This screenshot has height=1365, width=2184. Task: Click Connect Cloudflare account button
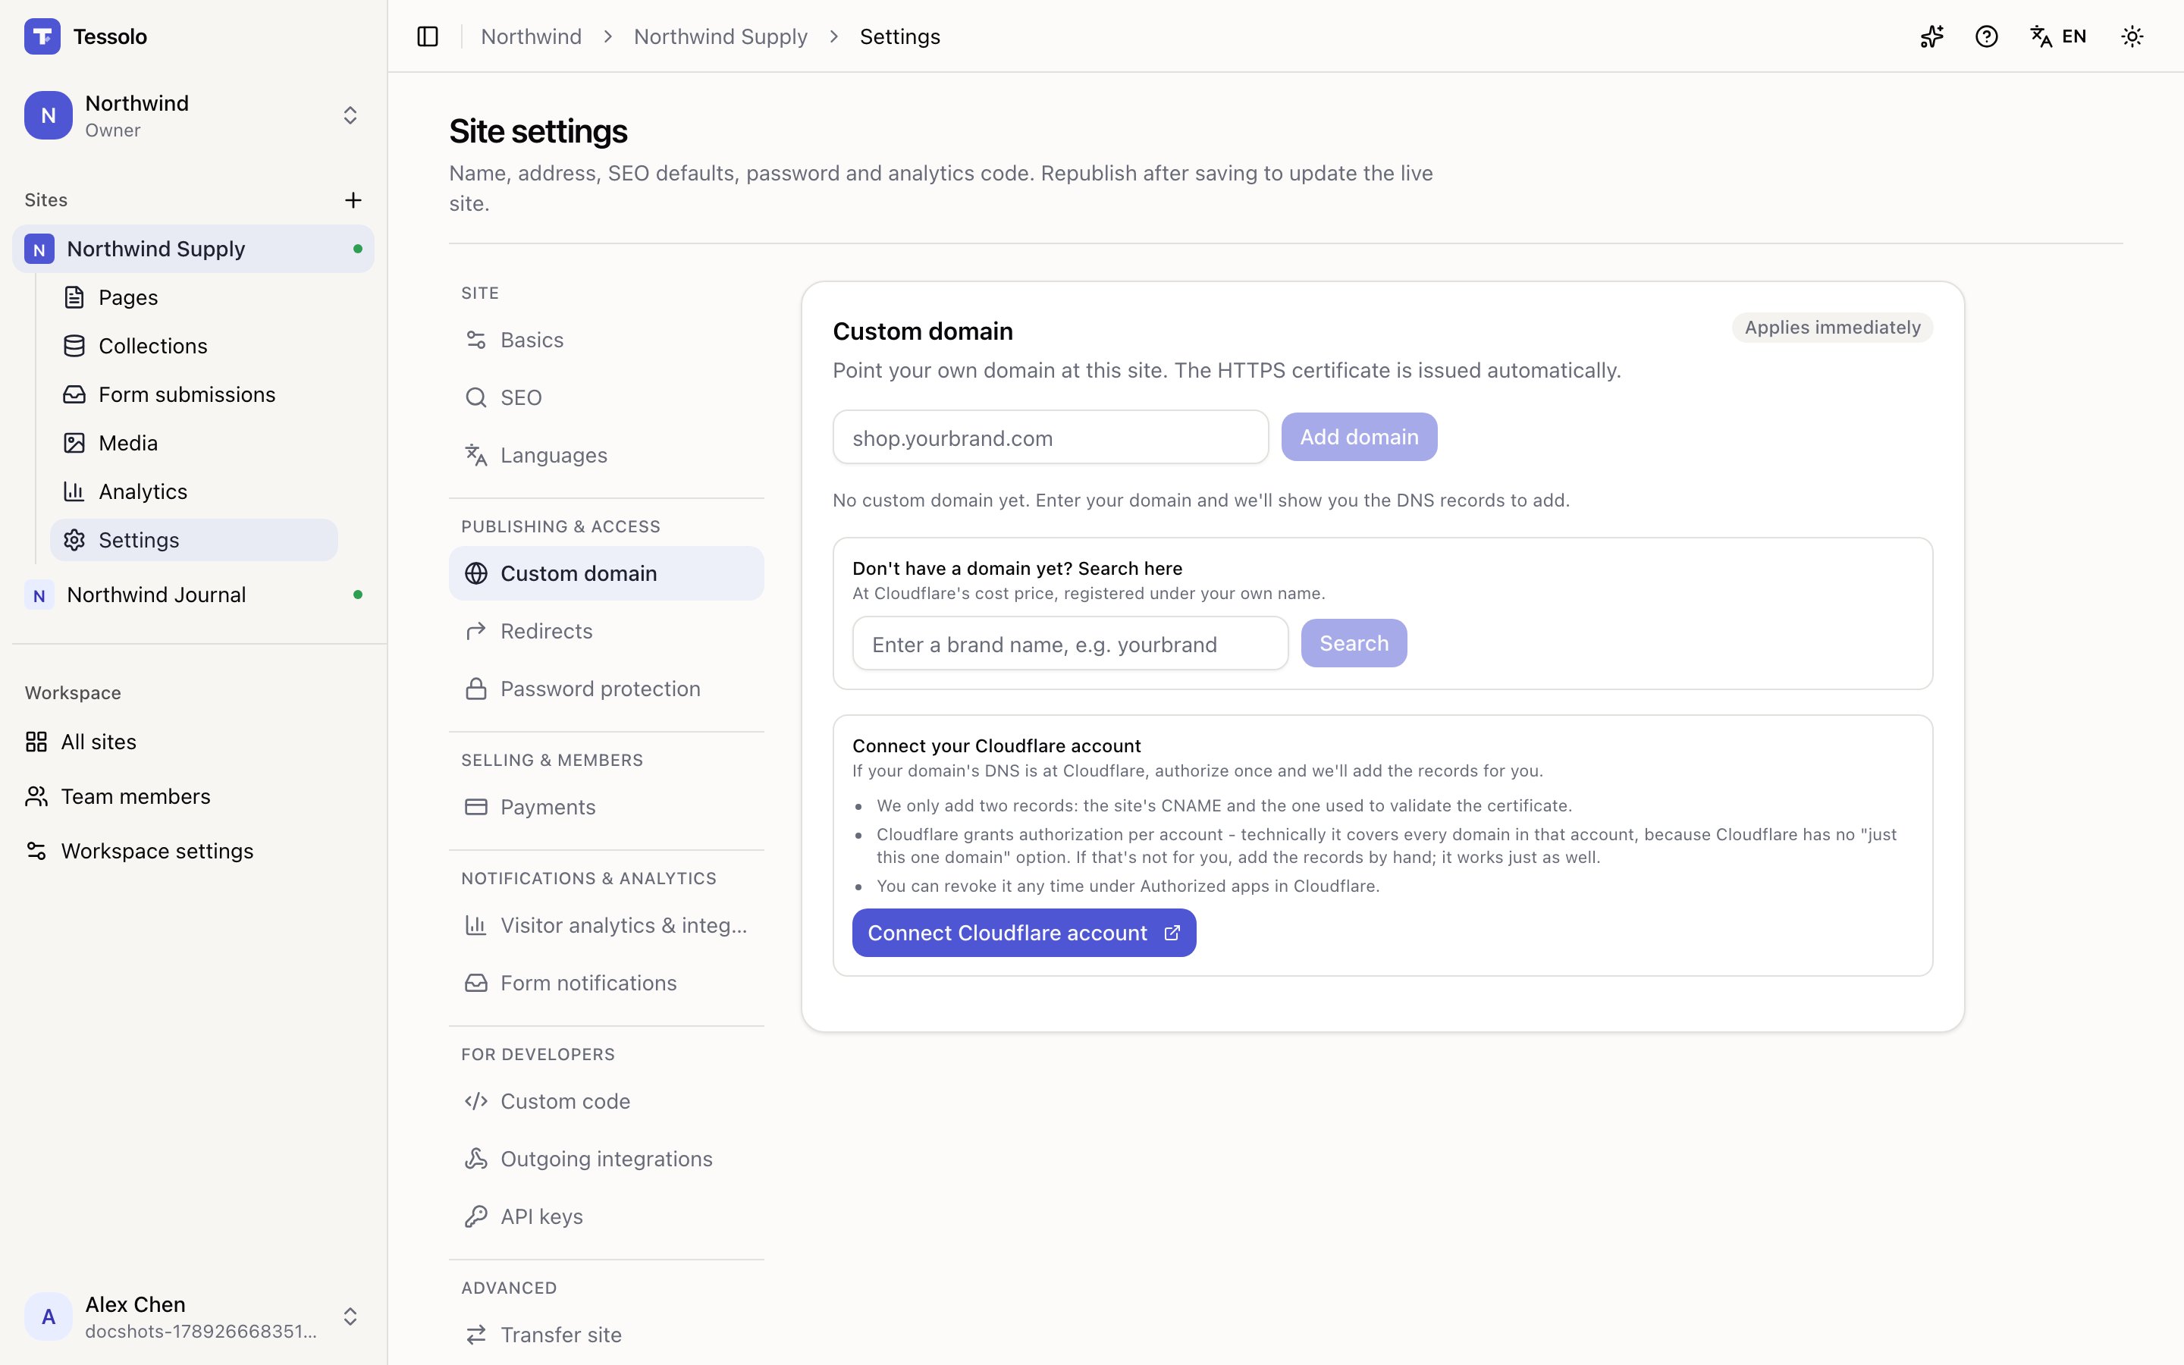point(1025,934)
